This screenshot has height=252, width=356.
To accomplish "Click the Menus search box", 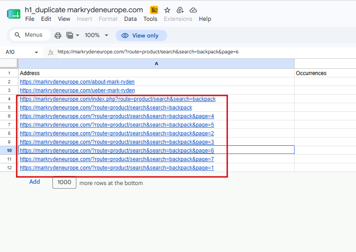I will point(30,35).
